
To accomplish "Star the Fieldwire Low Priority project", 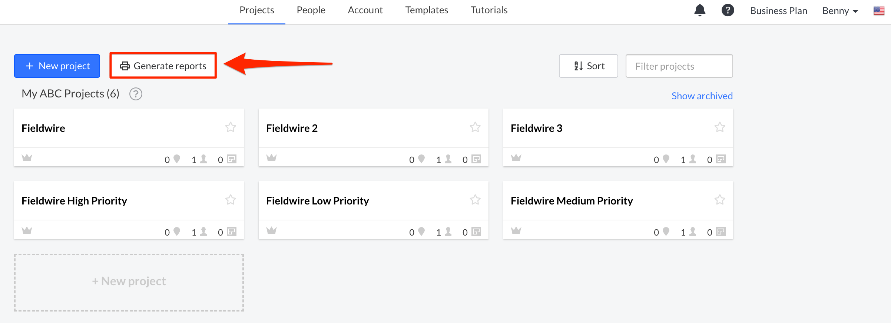I will pos(475,200).
